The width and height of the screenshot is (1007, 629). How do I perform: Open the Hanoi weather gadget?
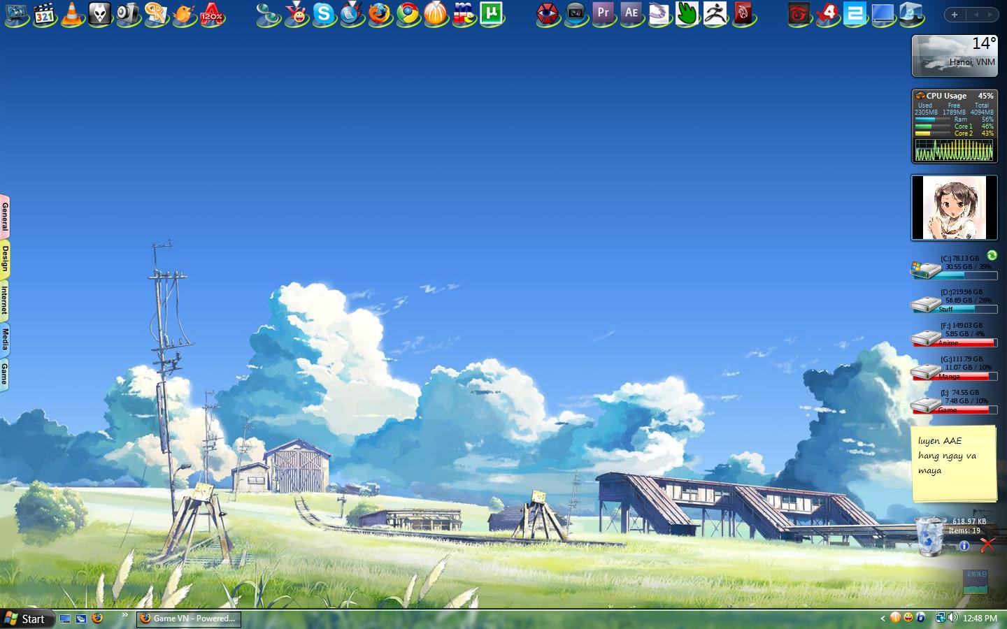[955, 56]
